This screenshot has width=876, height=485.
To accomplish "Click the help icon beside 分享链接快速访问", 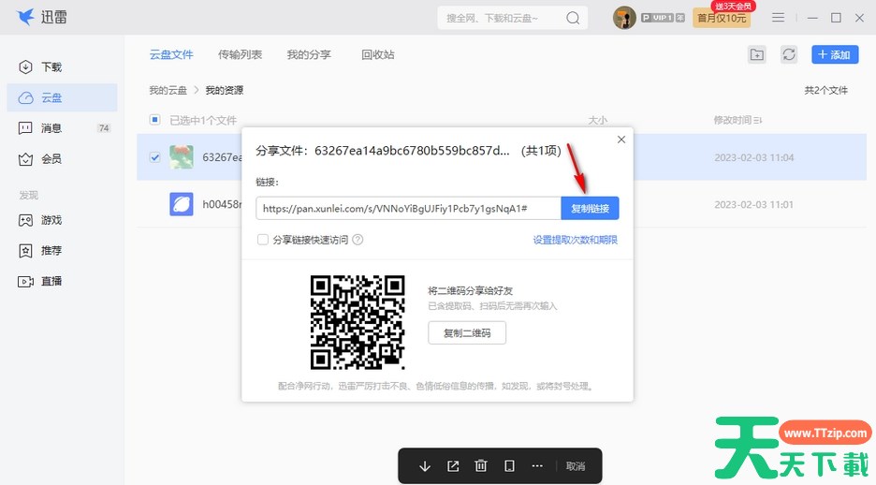I will point(358,240).
